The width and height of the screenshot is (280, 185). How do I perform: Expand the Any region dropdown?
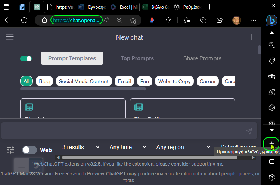(183, 147)
